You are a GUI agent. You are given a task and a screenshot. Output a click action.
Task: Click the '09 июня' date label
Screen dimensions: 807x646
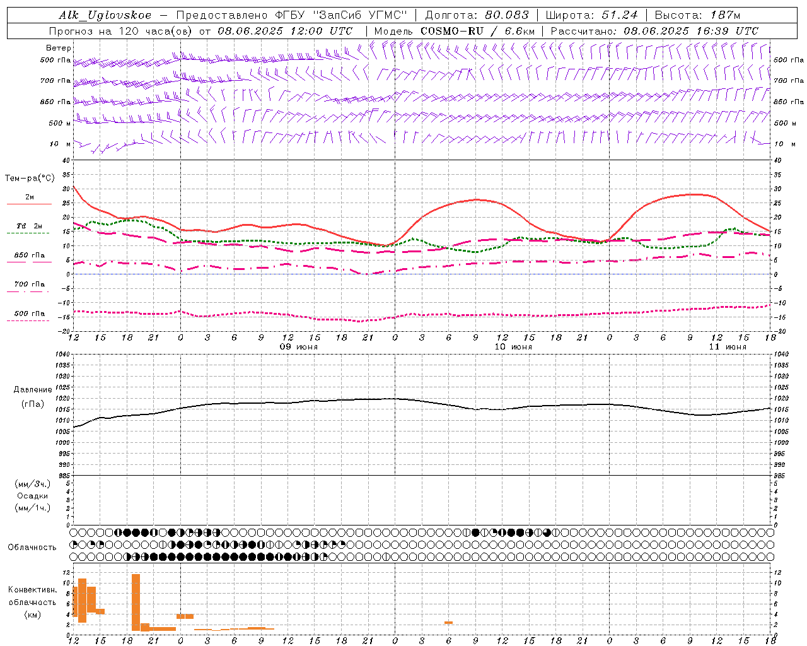[x=299, y=347]
